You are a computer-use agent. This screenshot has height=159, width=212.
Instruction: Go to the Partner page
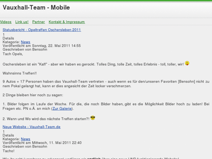[38, 22]
